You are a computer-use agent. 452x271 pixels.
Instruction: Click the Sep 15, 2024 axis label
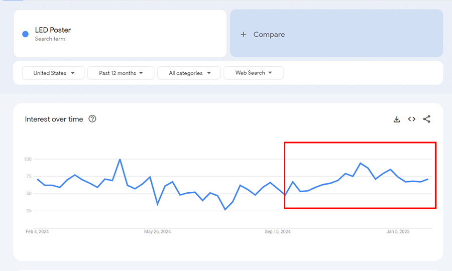coord(278,232)
